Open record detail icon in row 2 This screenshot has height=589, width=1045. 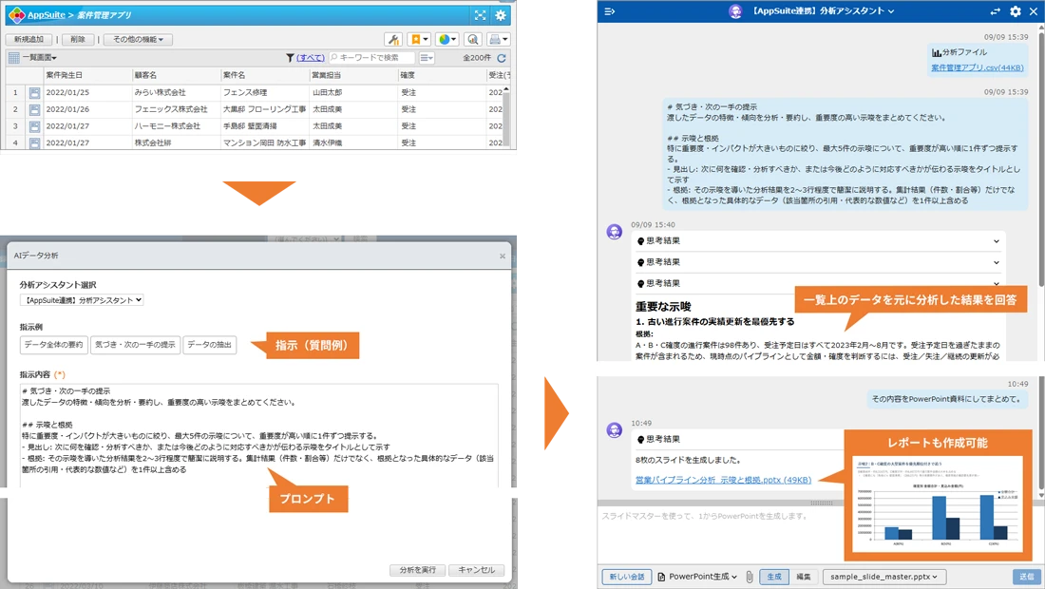pyautogui.click(x=34, y=109)
